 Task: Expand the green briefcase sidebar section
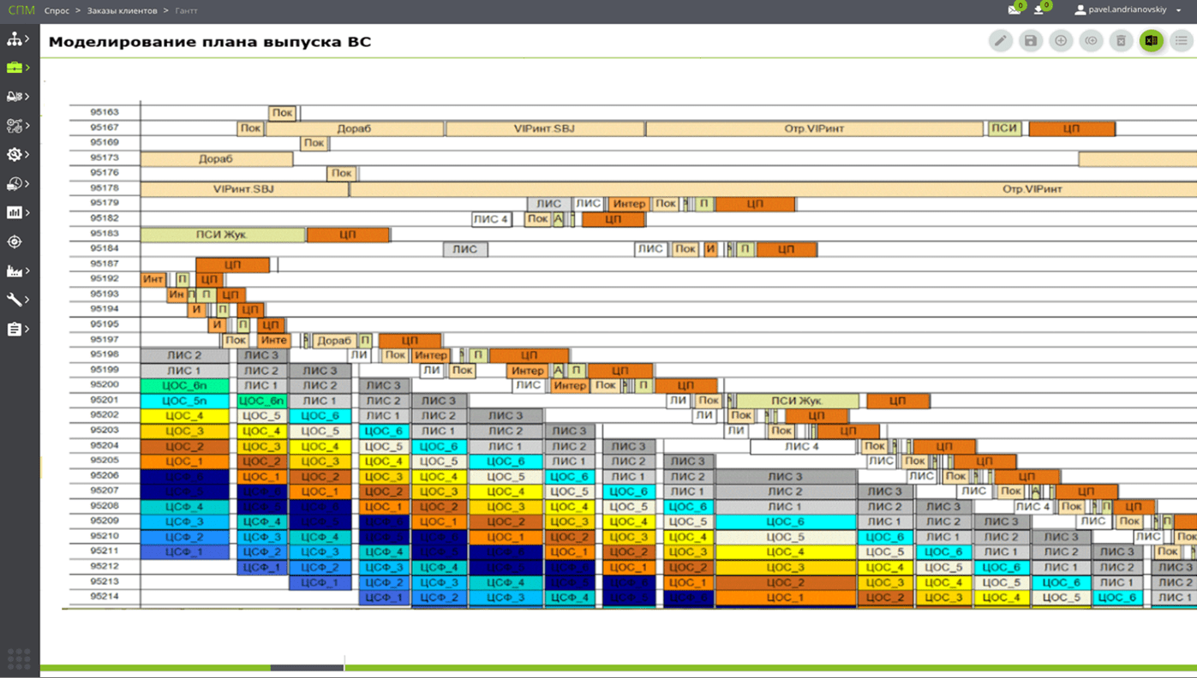[x=17, y=68]
